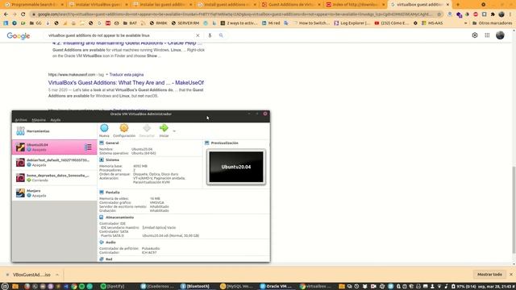Screen dimensions: 516x290
Task: Click the Mostrar todo downloads button
Action: tap(489, 274)
